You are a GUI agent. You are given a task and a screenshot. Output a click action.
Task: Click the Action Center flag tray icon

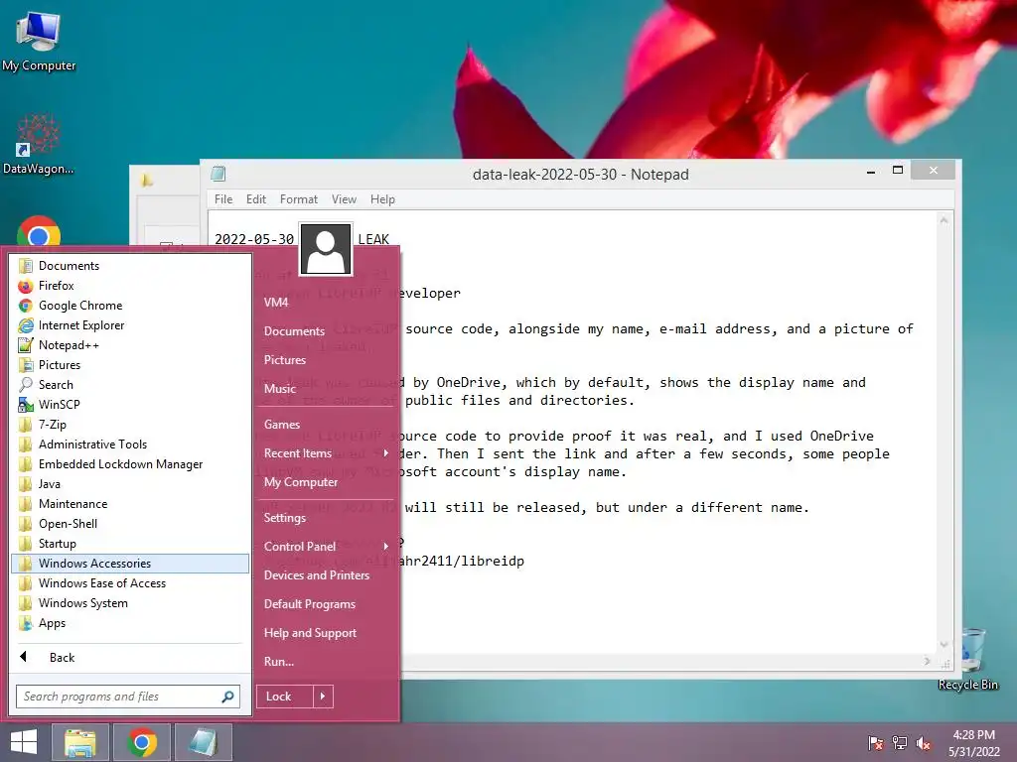pos(875,743)
